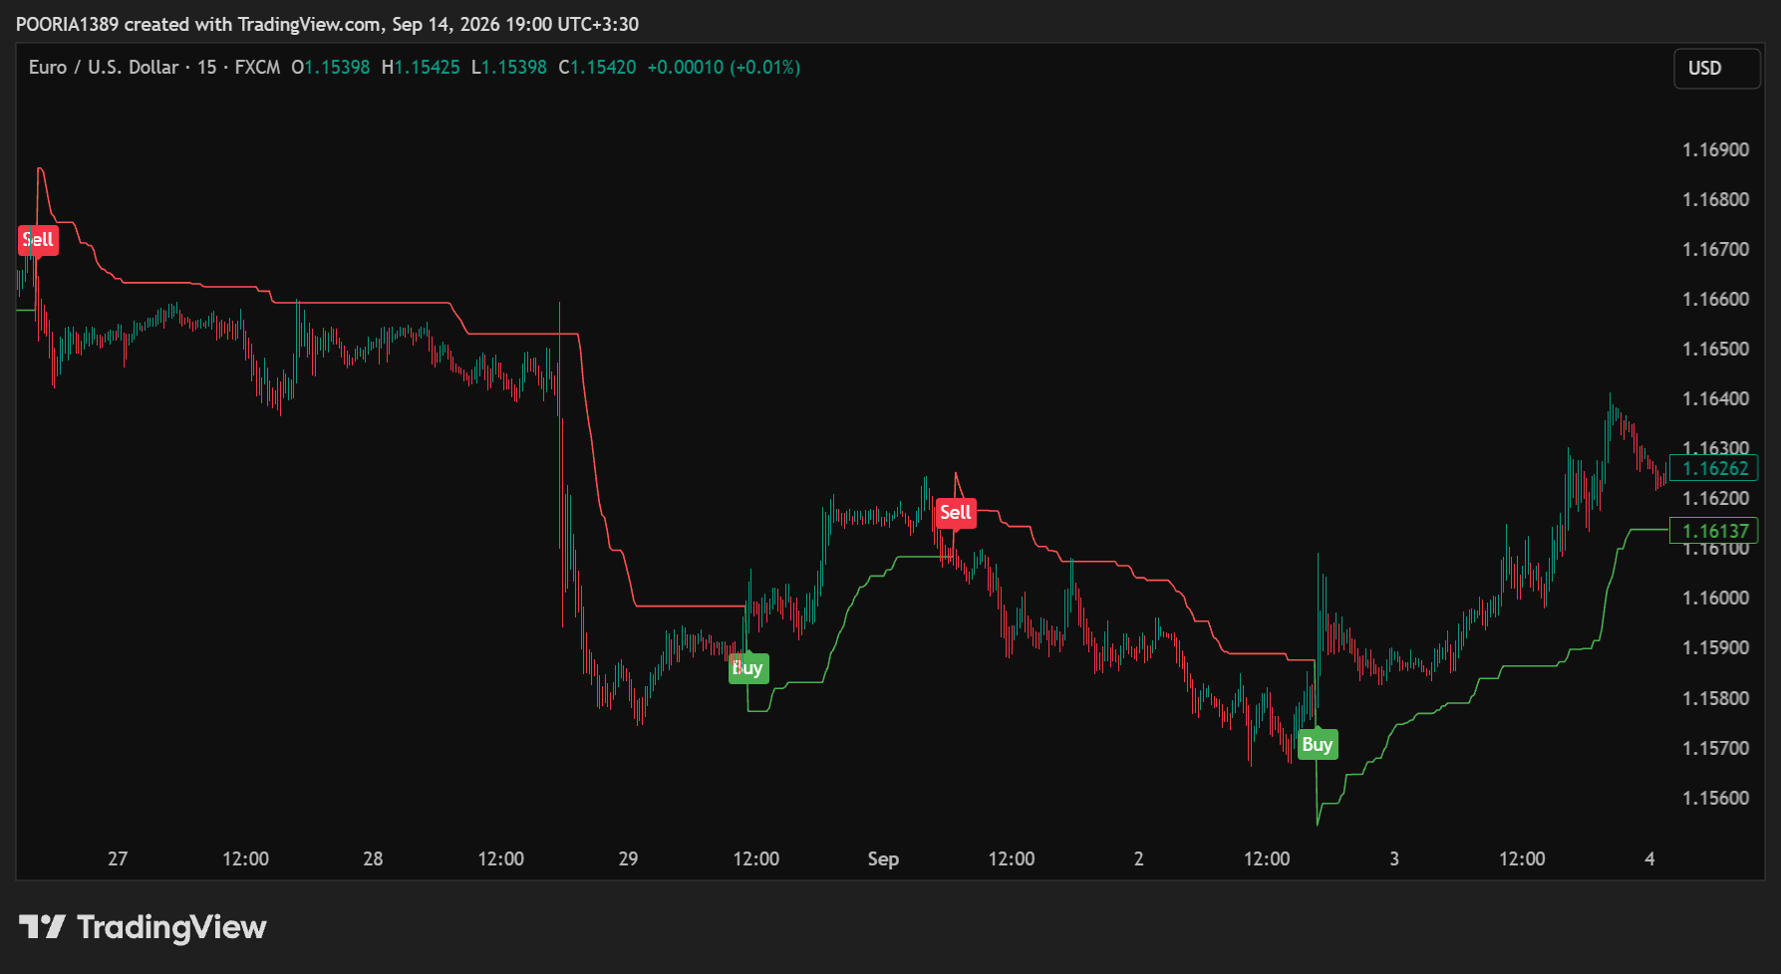Viewport: 1781px width, 974px height.
Task: Click the 27 date label on time axis
Action: (x=118, y=858)
